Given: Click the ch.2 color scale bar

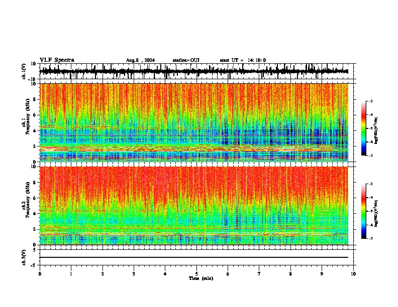Looking at the screenshot, I should click(363, 211).
